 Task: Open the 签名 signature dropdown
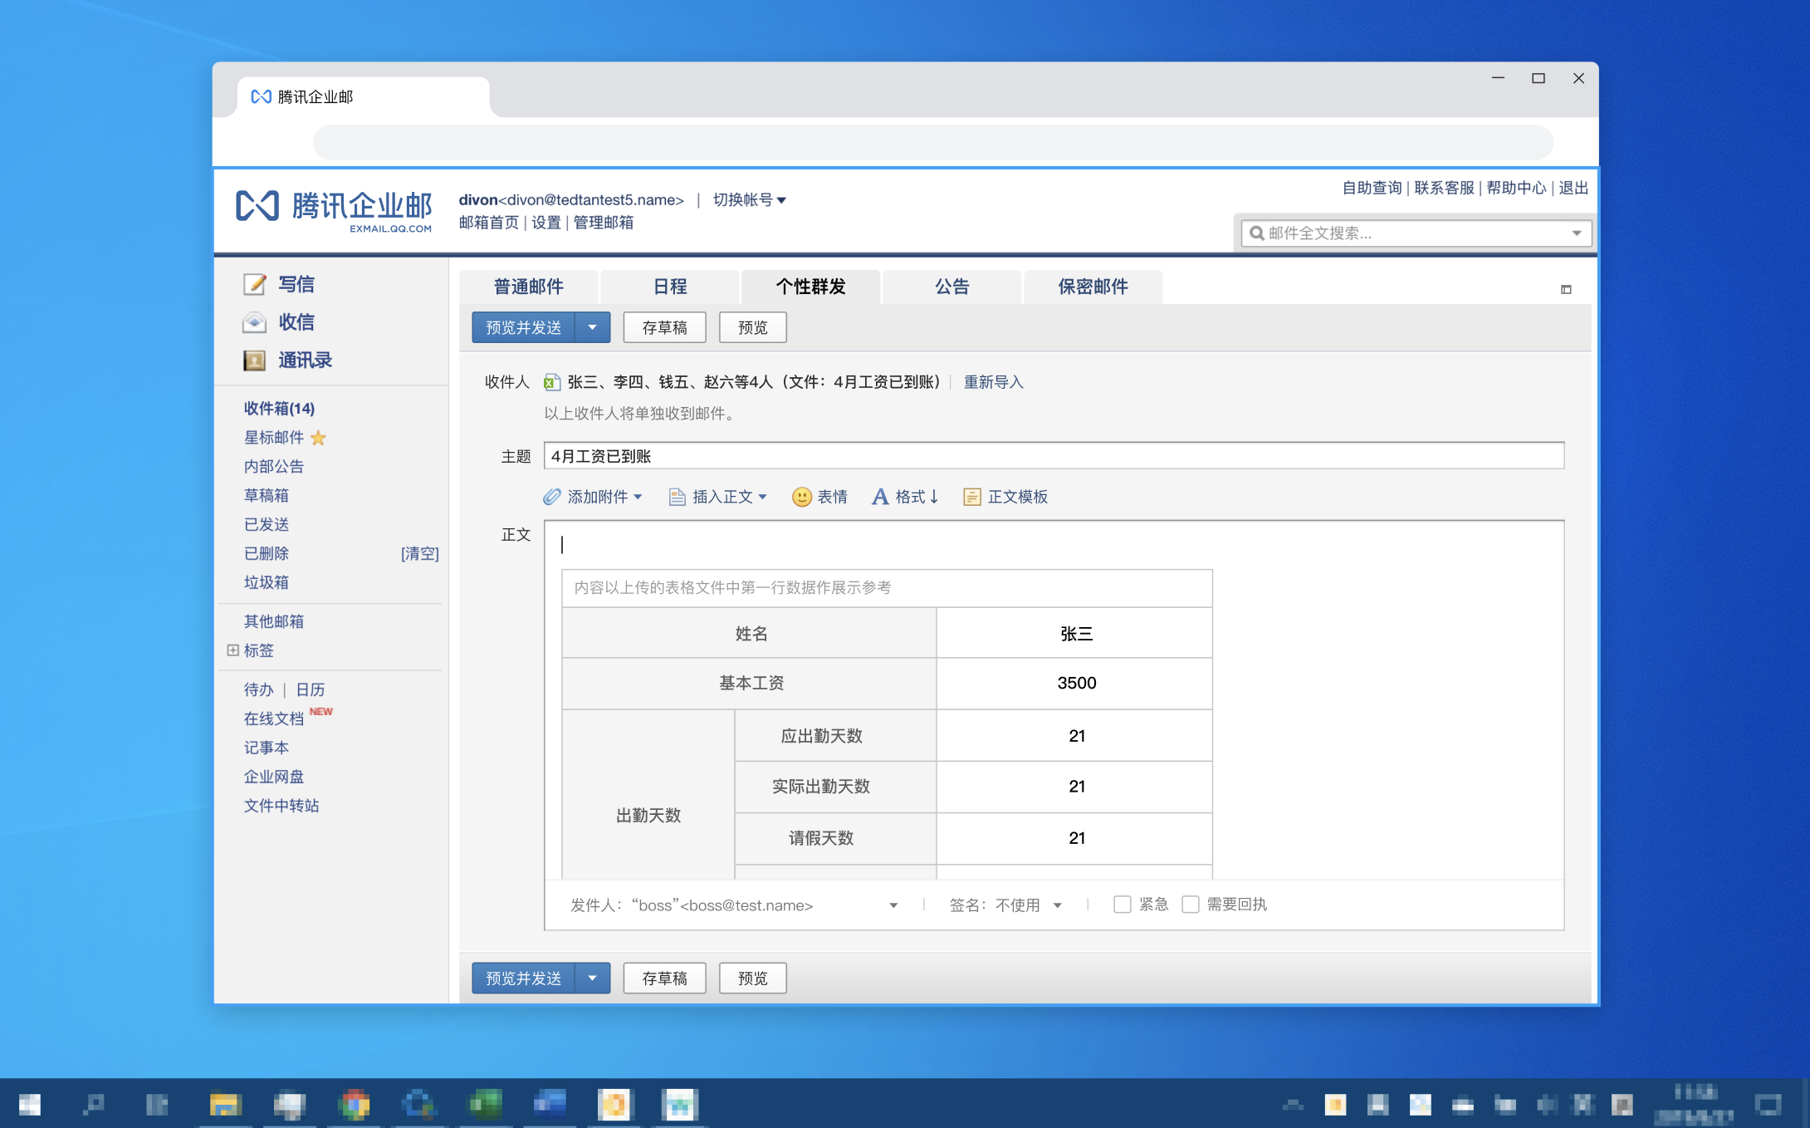point(1057,905)
